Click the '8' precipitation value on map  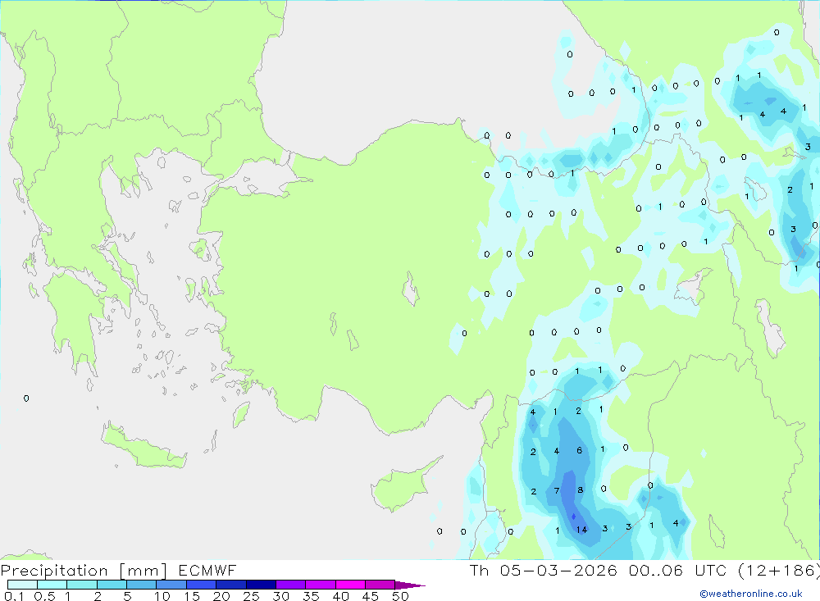point(580,490)
